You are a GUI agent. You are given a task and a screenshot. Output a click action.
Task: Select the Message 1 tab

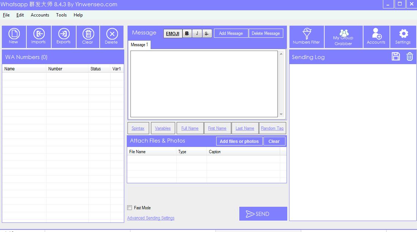point(139,45)
